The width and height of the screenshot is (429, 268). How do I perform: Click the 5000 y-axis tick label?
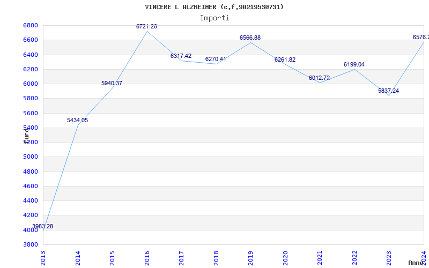[x=31, y=157]
